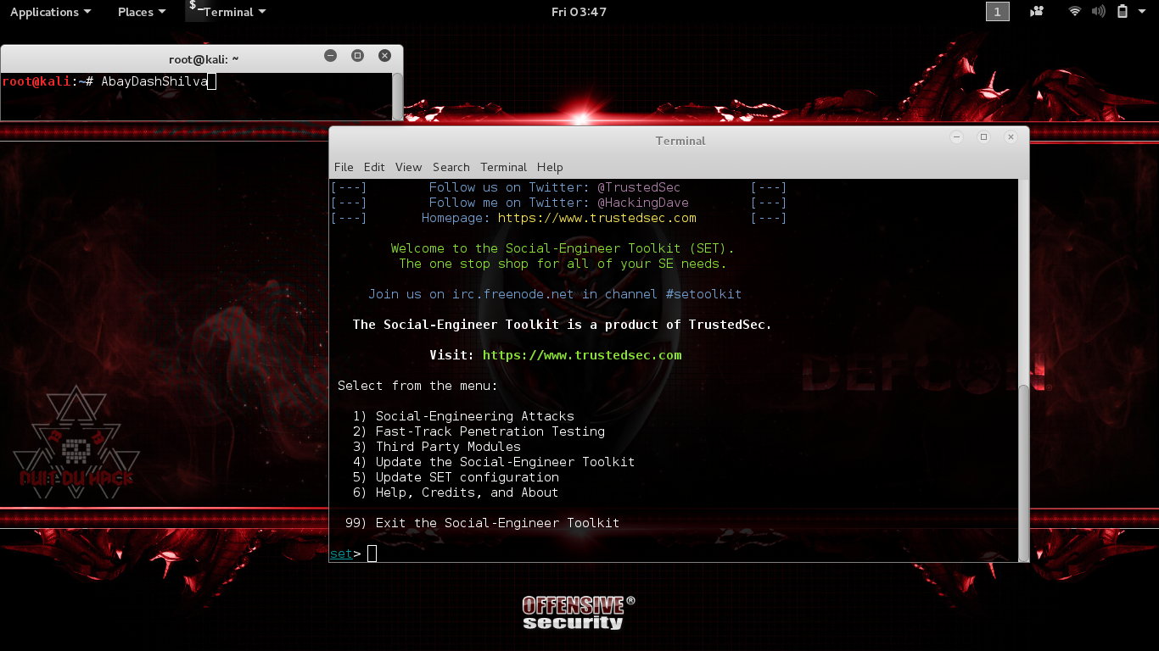Click the Select from the menu text
The image size is (1159, 651).
417,386
